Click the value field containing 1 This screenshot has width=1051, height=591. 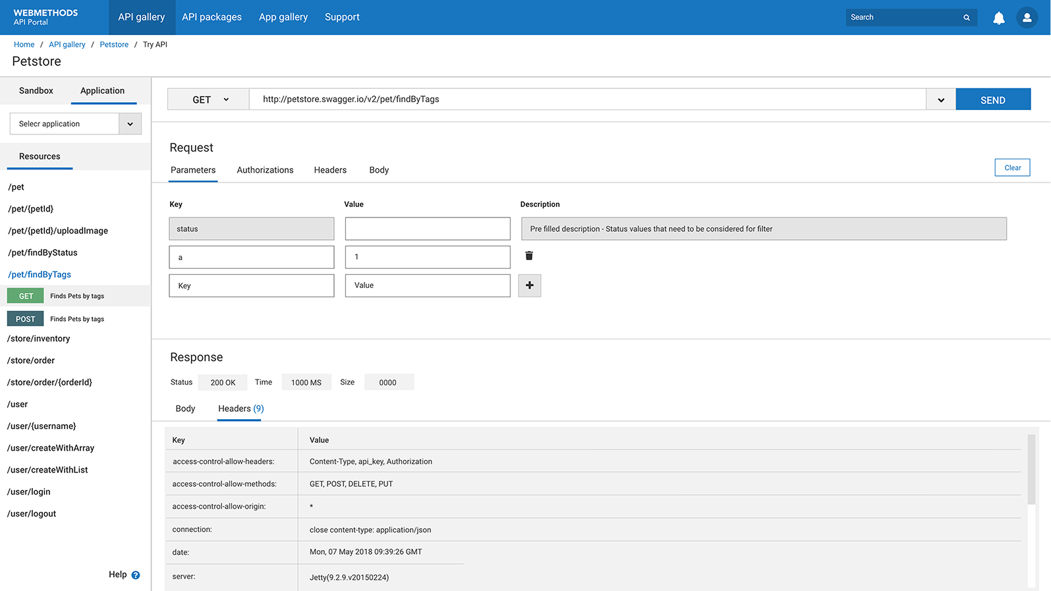(428, 257)
